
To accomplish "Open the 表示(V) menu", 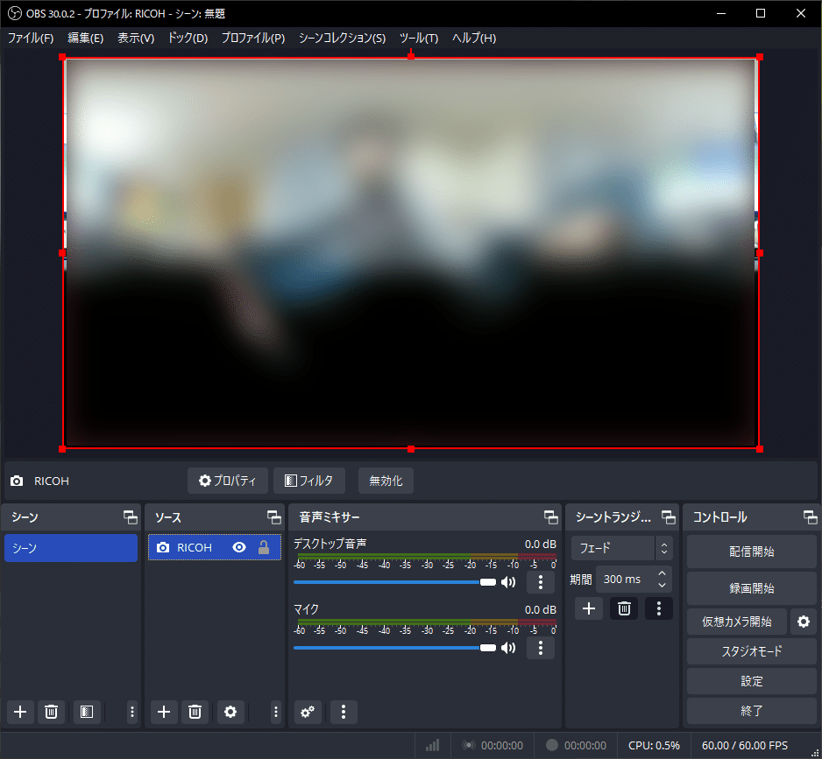I will (136, 39).
